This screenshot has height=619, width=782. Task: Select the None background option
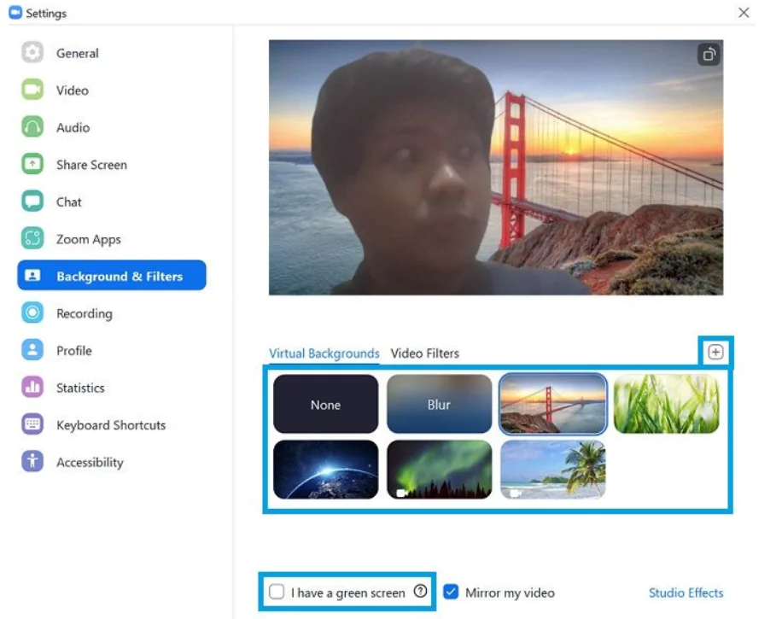click(x=325, y=404)
